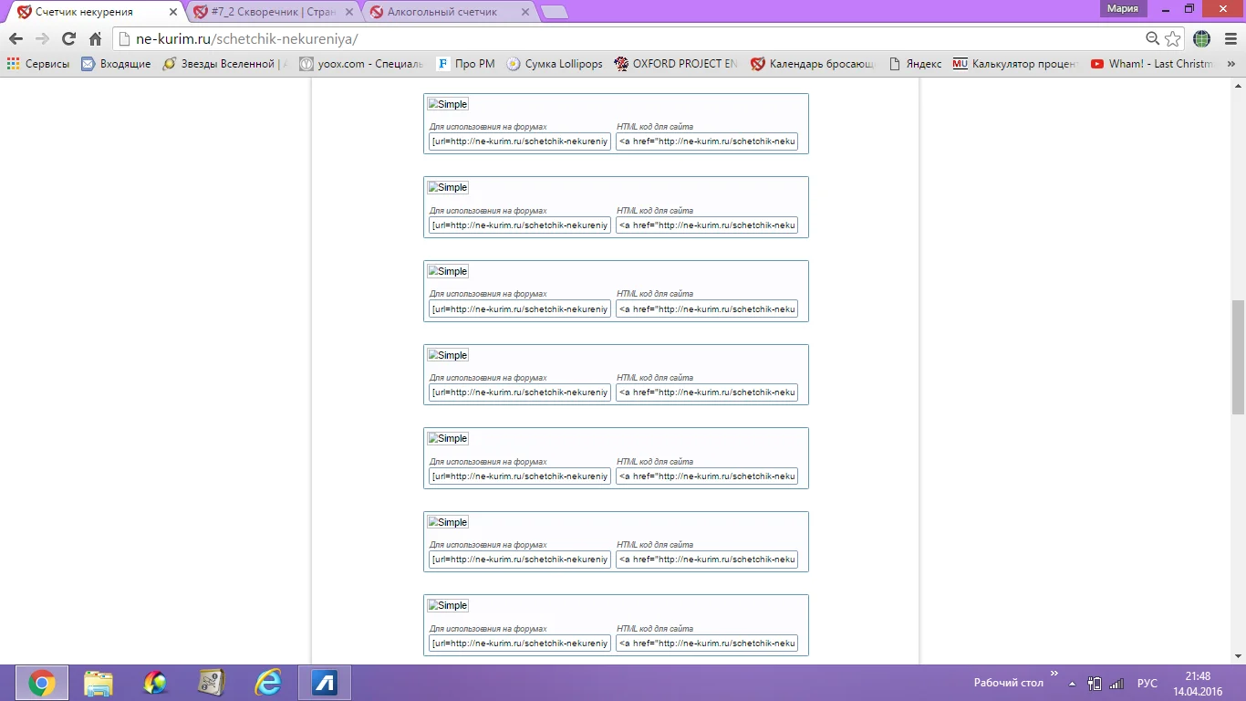Click the page's vertical scrollbar thumb
1246x701 pixels.
(1238, 357)
